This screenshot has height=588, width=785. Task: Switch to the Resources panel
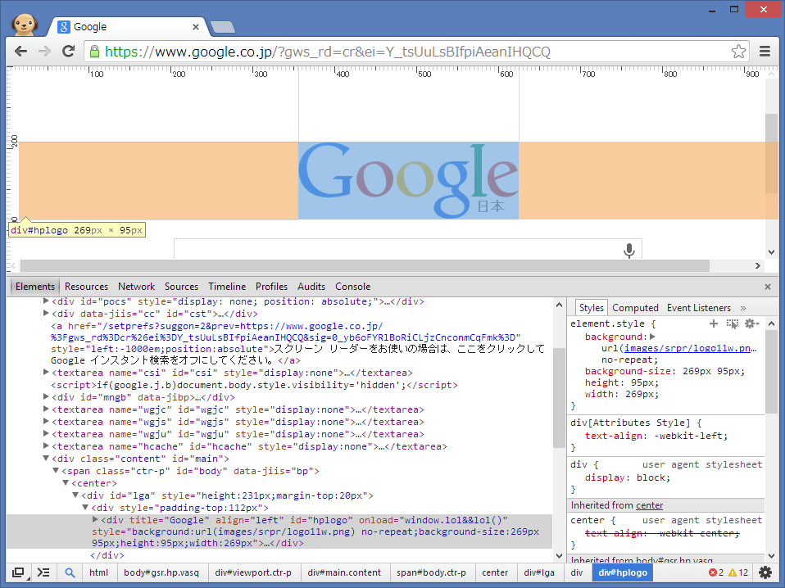[86, 287]
